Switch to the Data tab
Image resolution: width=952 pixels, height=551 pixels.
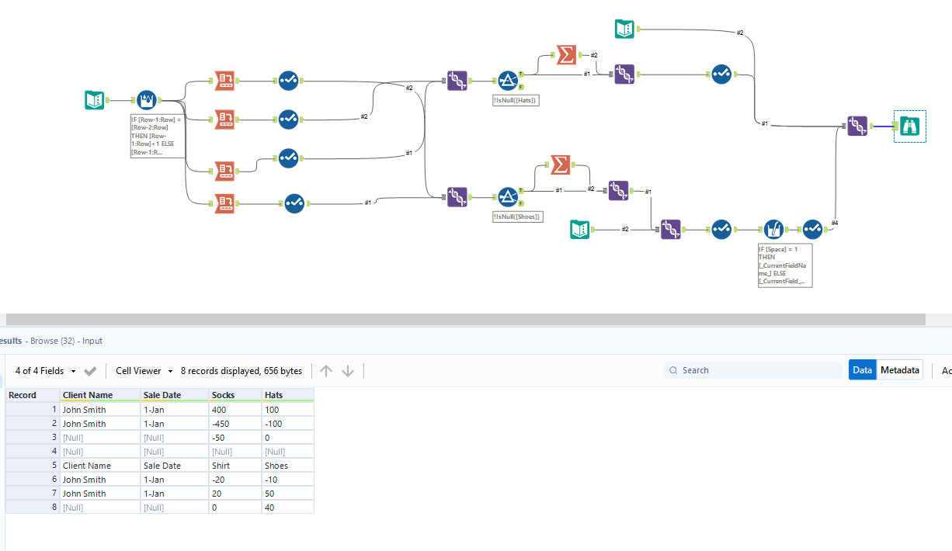[x=862, y=370]
